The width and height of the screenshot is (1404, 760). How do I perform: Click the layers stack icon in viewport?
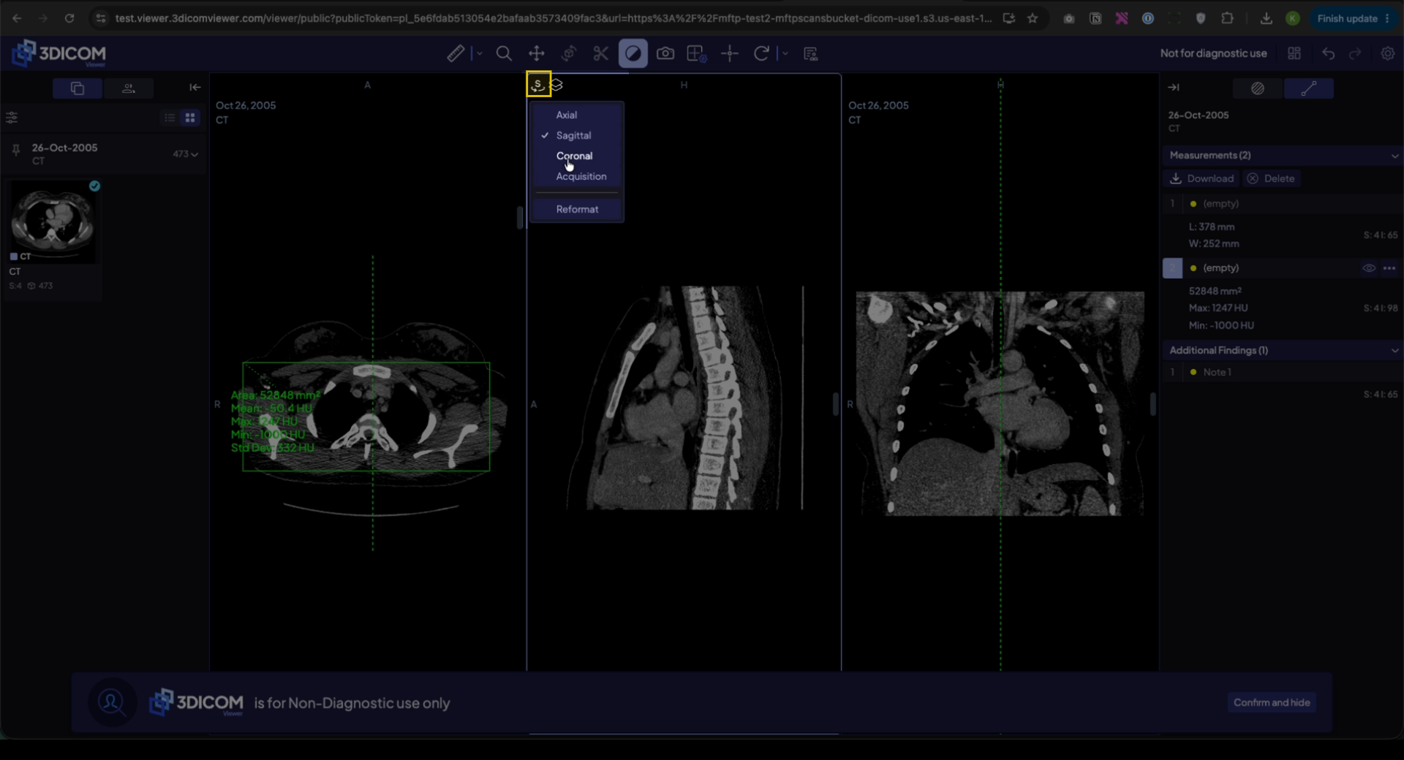556,85
